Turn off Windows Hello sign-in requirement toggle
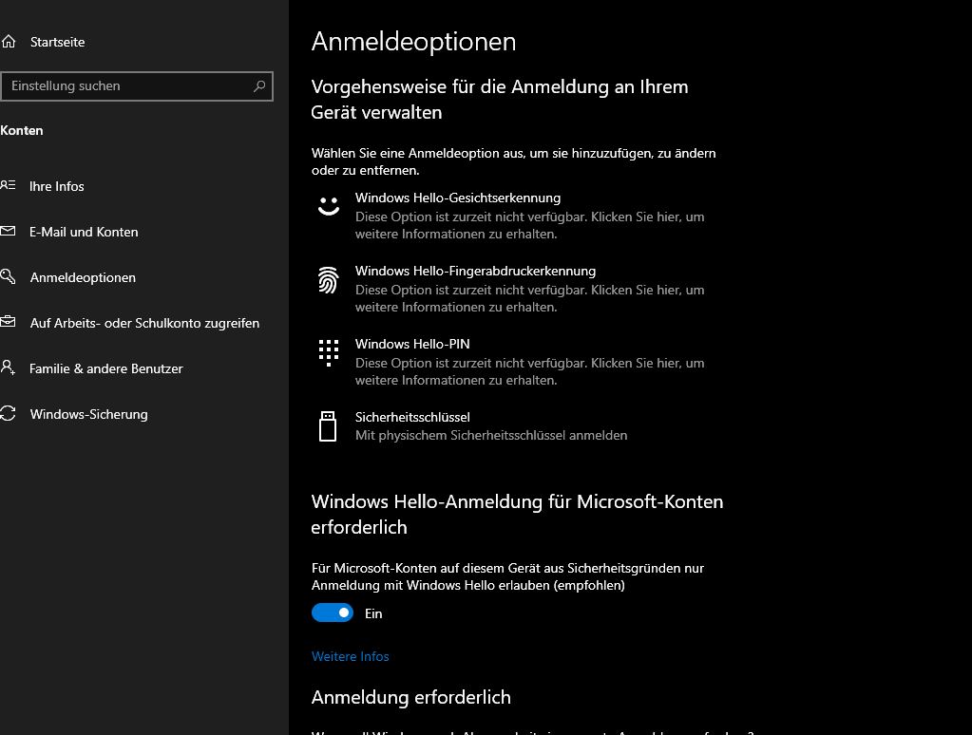The width and height of the screenshot is (972, 735). point(333,613)
